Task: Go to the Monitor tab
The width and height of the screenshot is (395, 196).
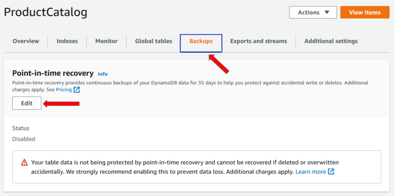Action: pyautogui.click(x=106, y=41)
